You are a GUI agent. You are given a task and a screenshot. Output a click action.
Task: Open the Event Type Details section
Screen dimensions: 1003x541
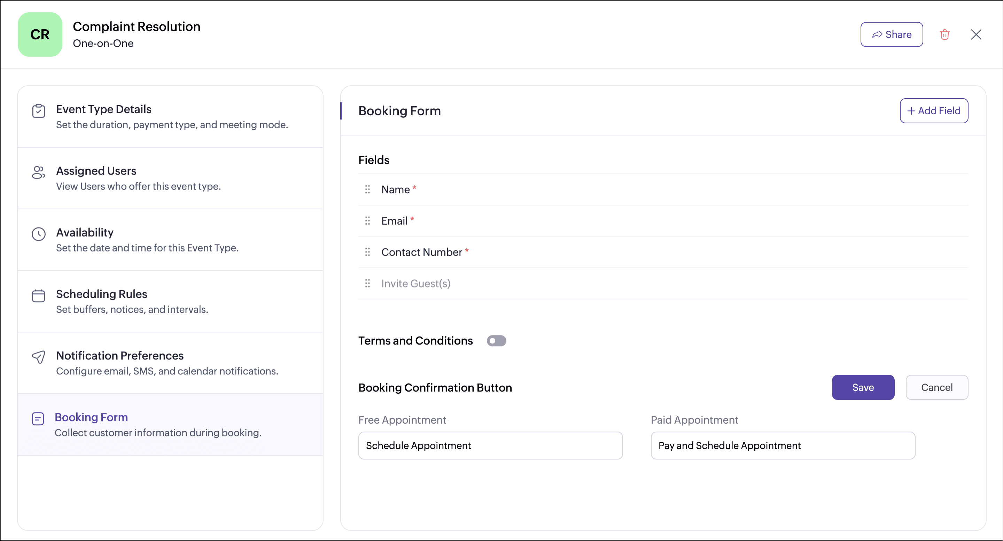[170, 116]
